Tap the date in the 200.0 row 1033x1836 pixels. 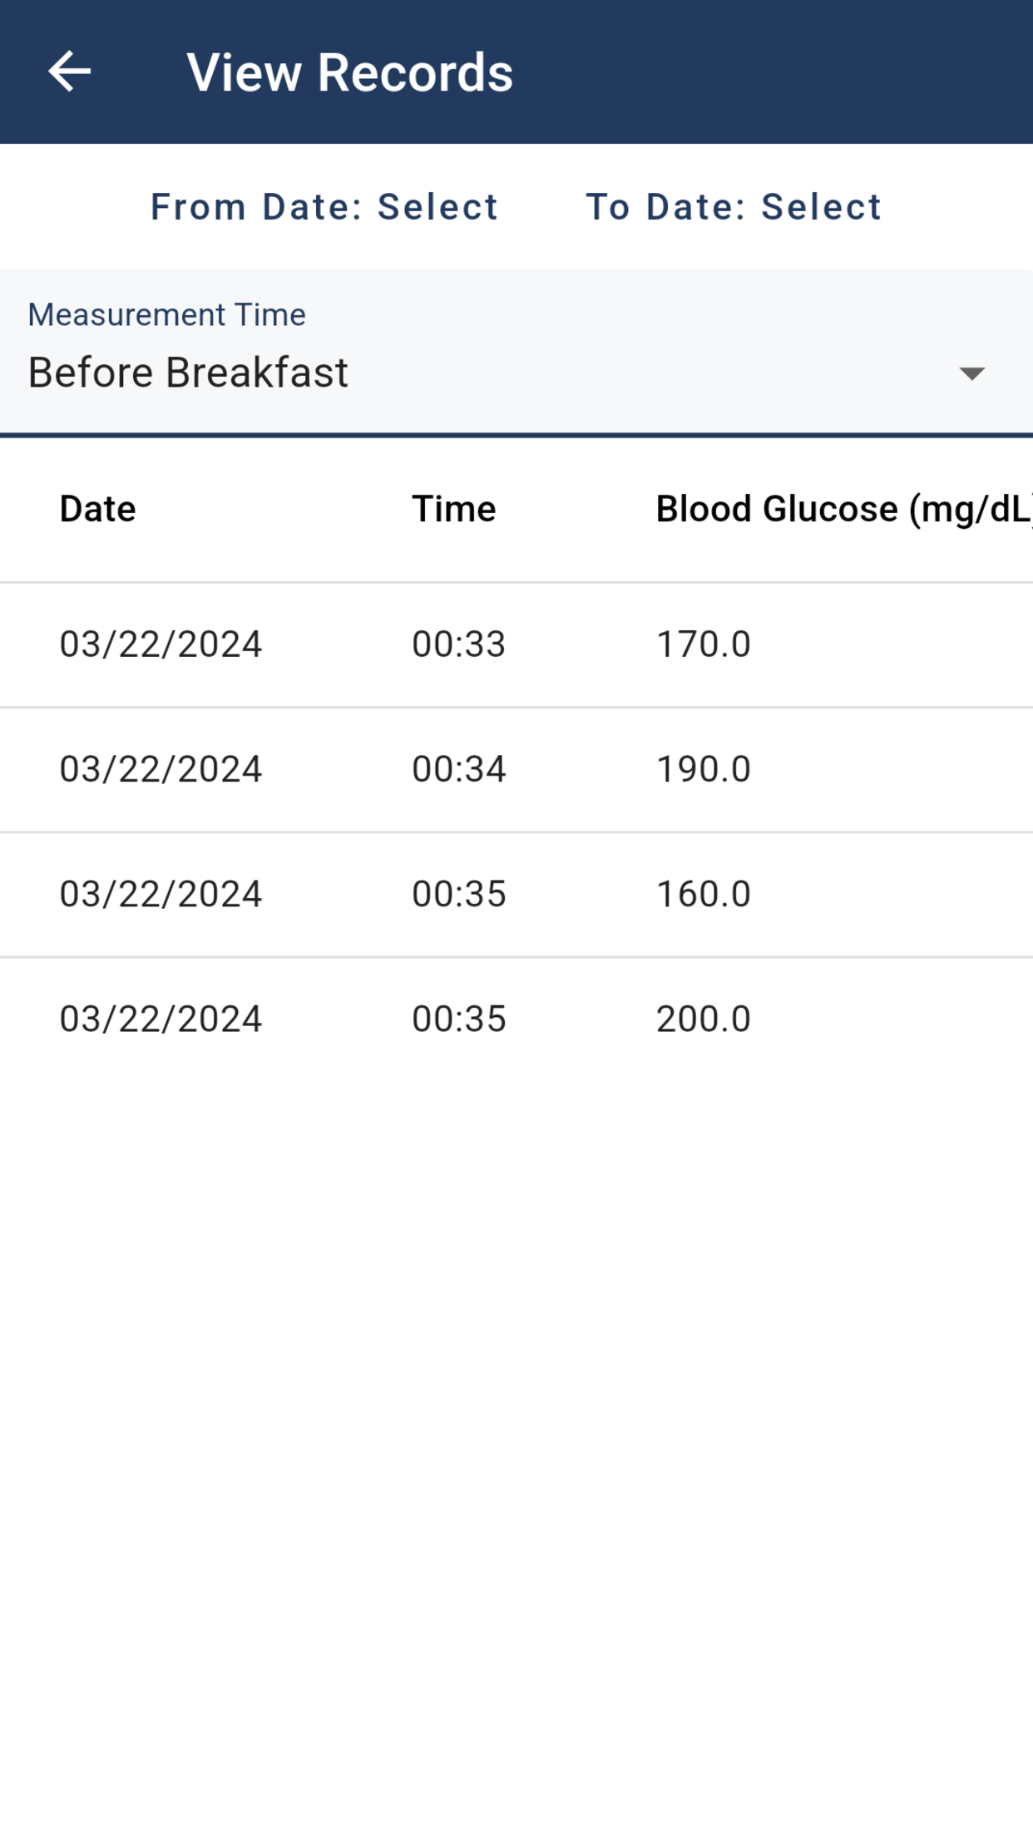click(x=161, y=1019)
